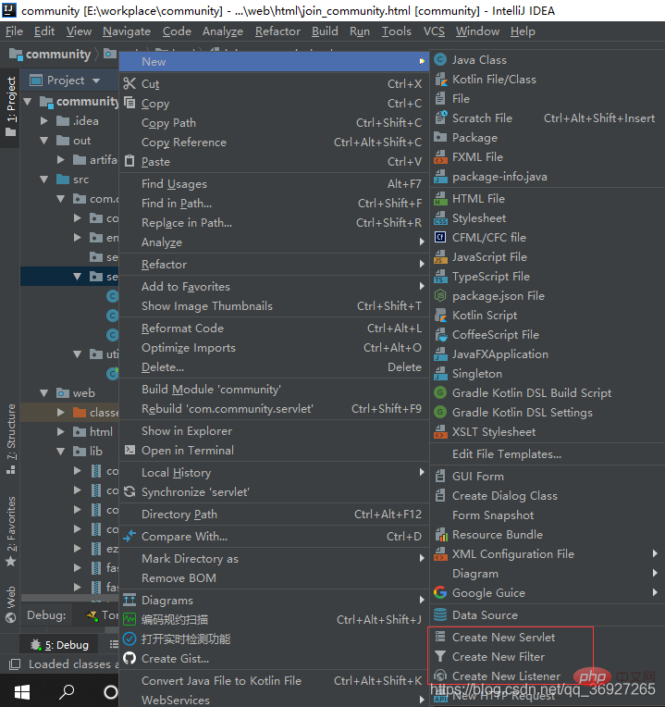Click the XSLT Stylesheet icon
665x707 pixels.
click(x=440, y=432)
